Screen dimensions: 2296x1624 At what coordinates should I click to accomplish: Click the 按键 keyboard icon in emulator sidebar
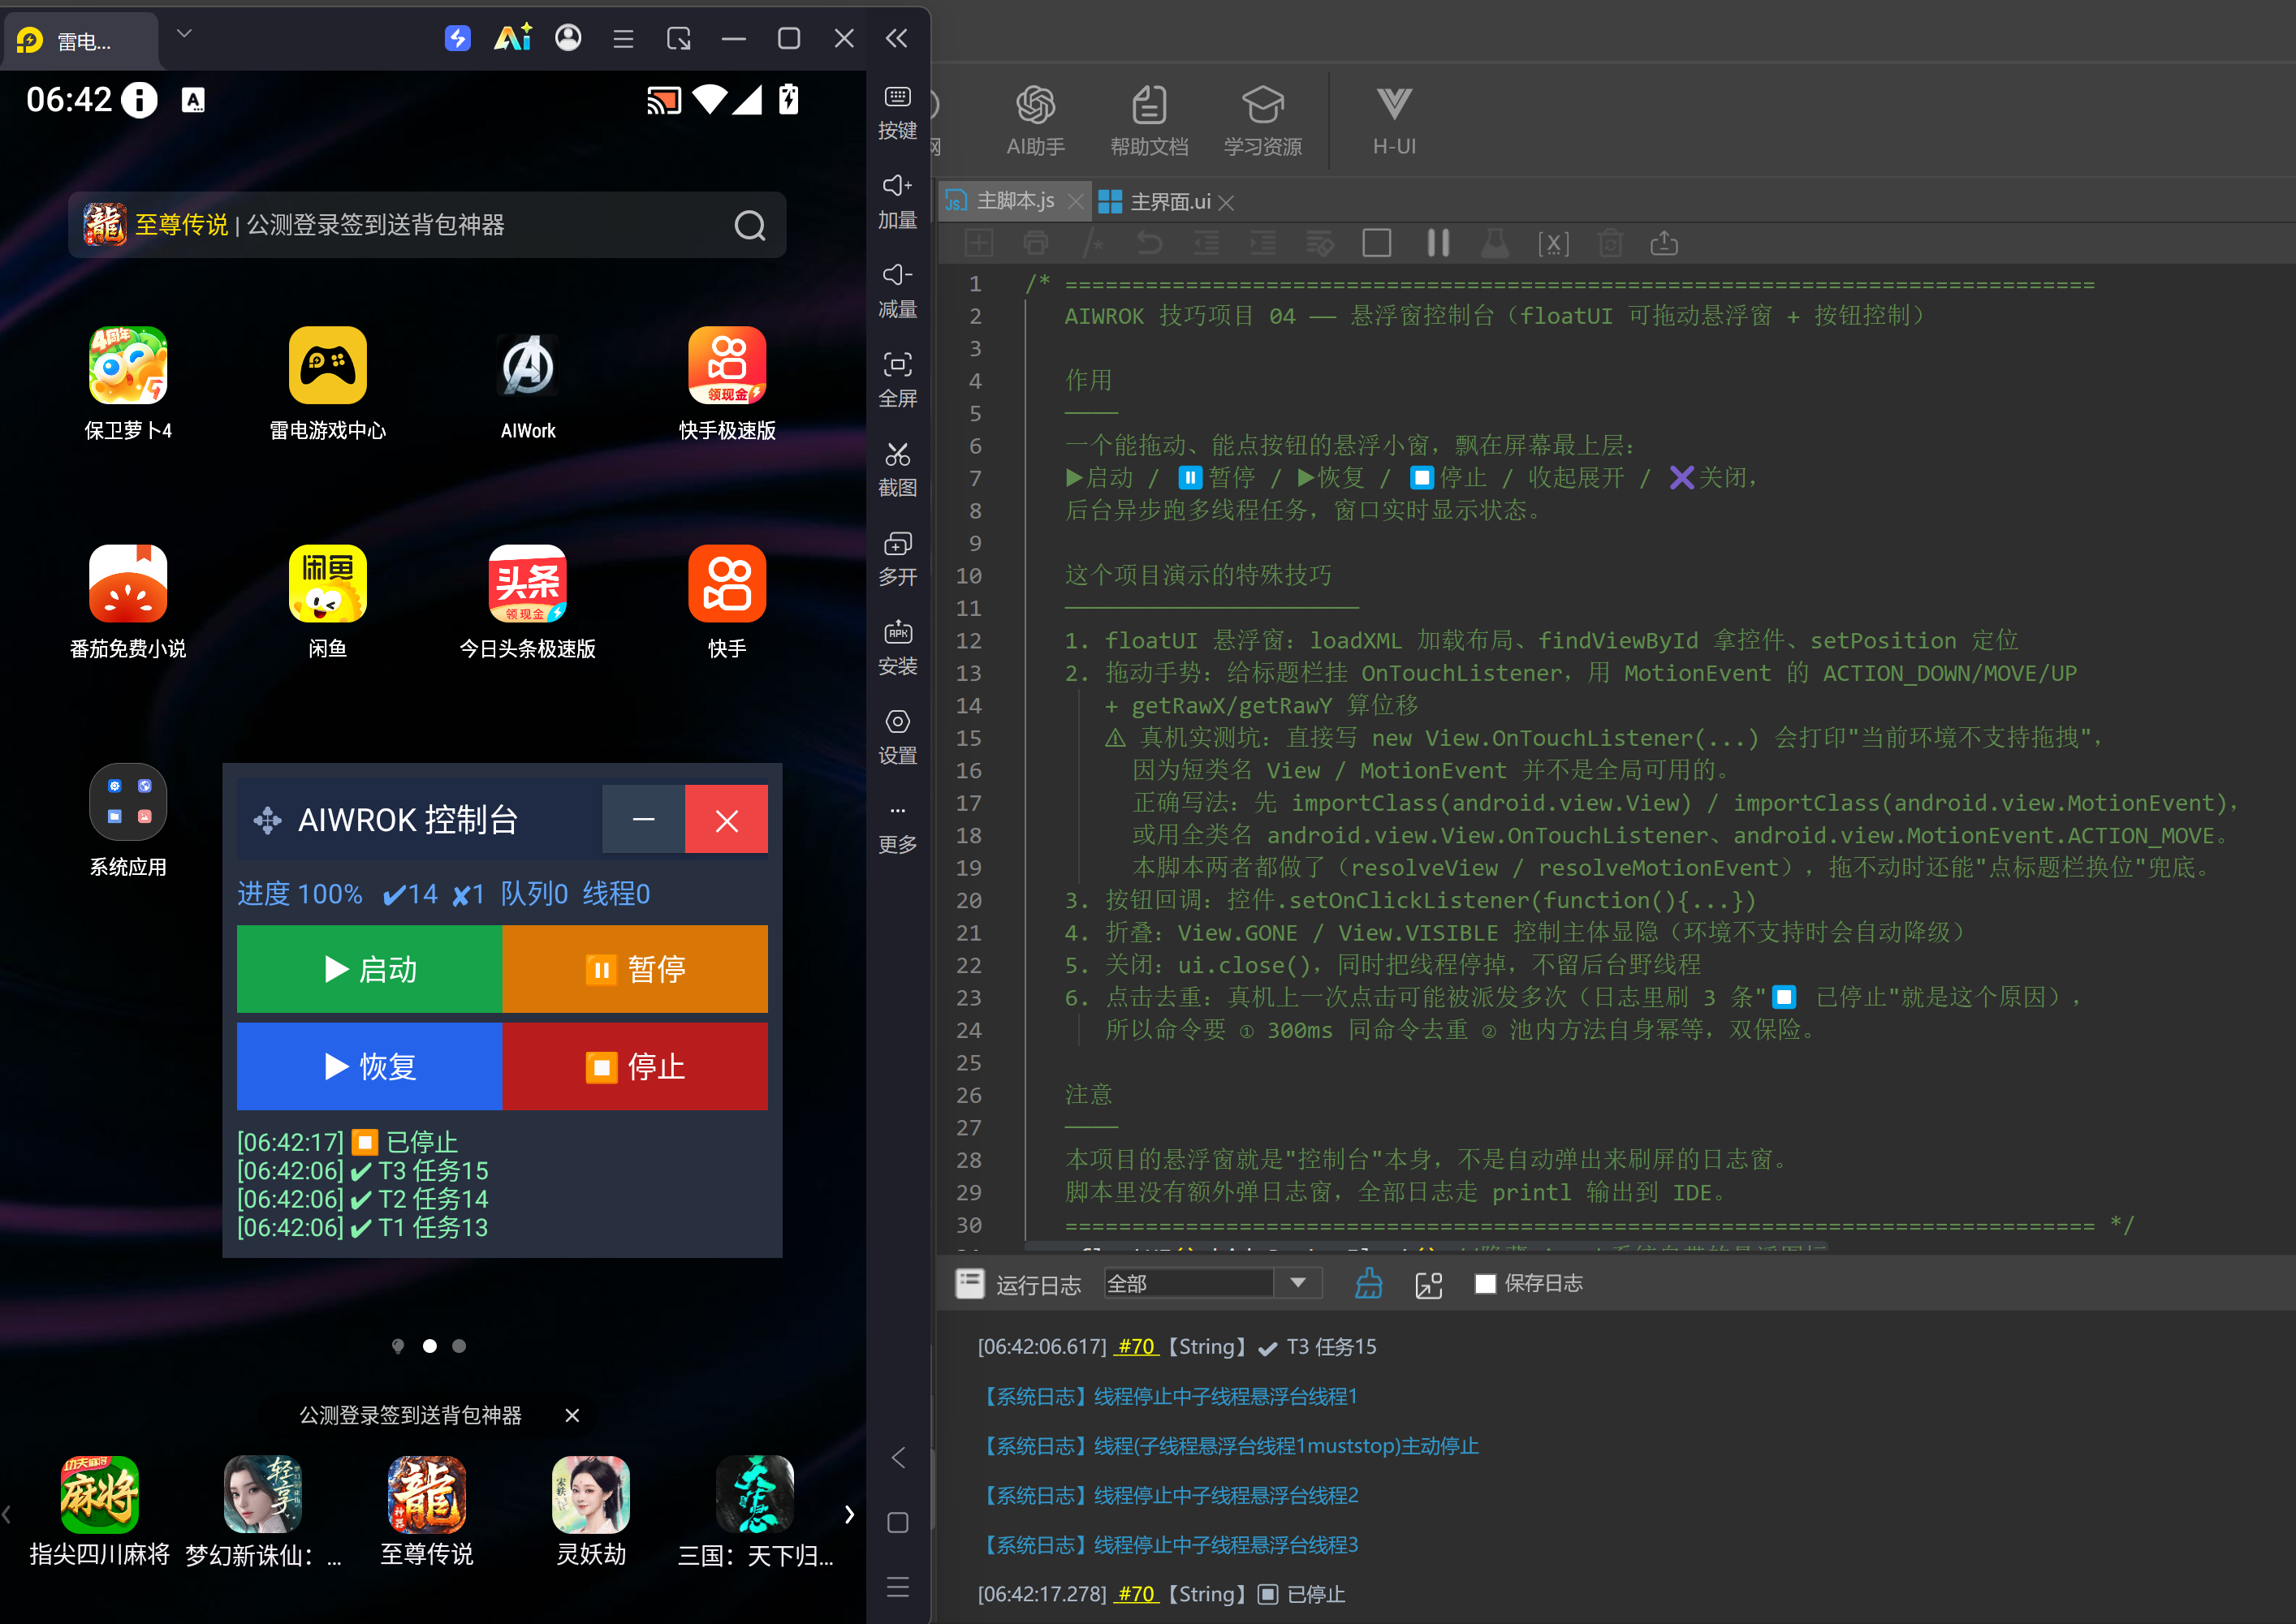pyautogui.click(x=897, y=112)
